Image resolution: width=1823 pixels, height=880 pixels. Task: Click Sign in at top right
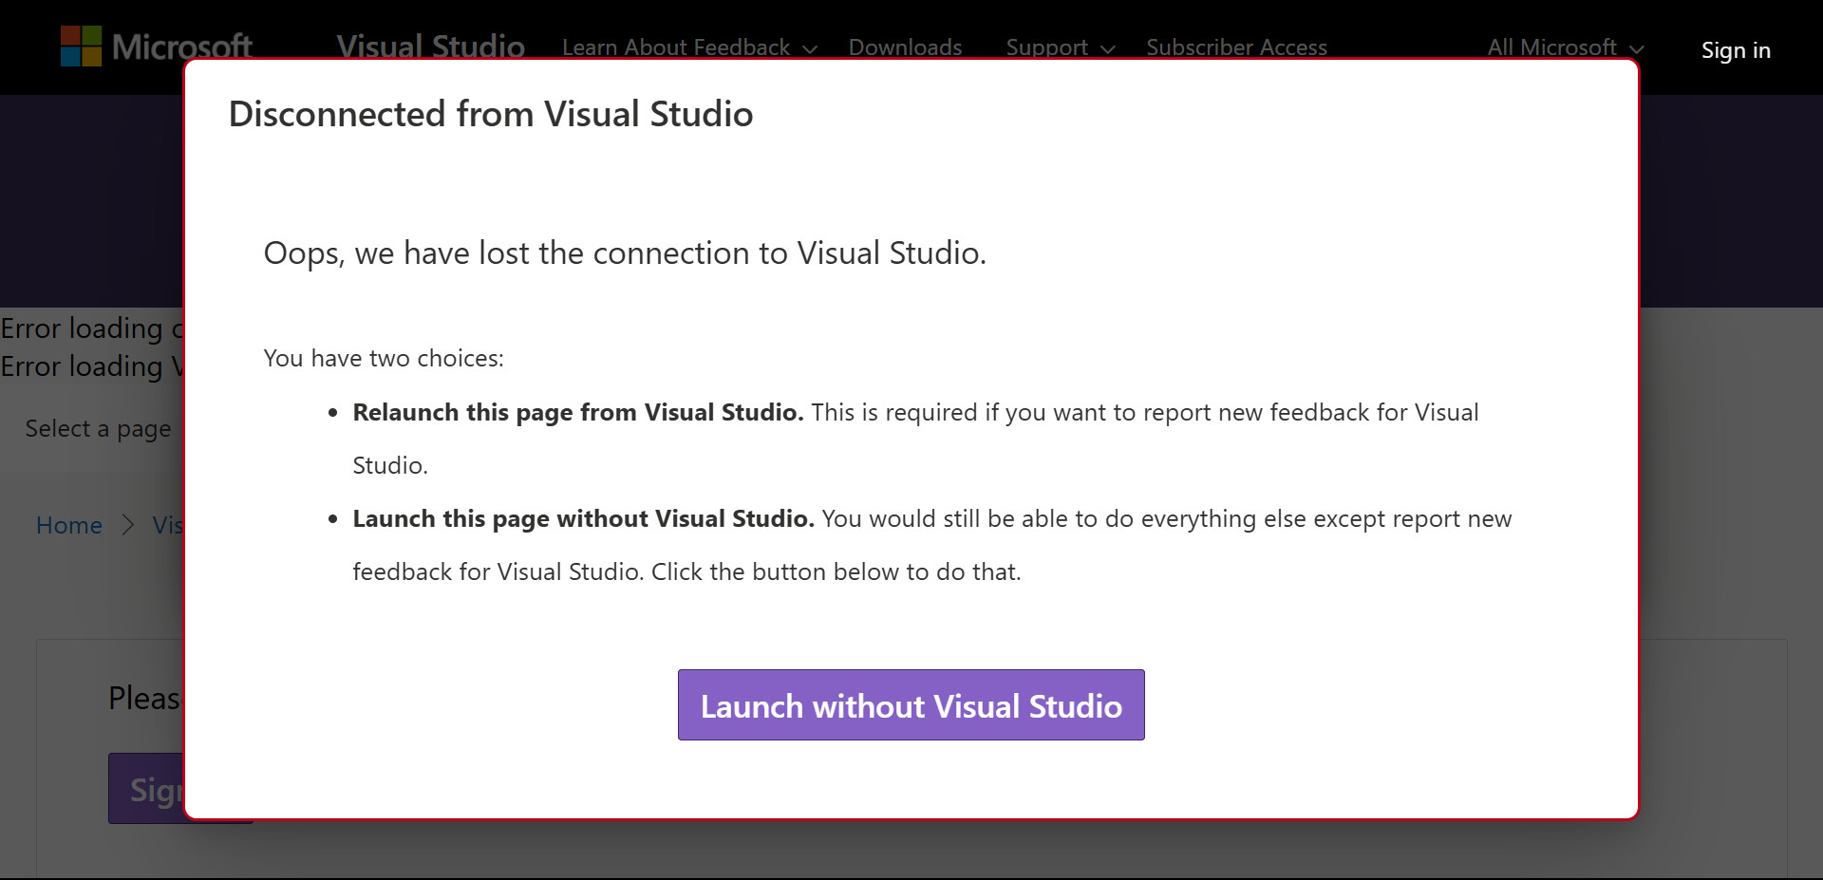pyautogui.click(x=1736, y=50)
